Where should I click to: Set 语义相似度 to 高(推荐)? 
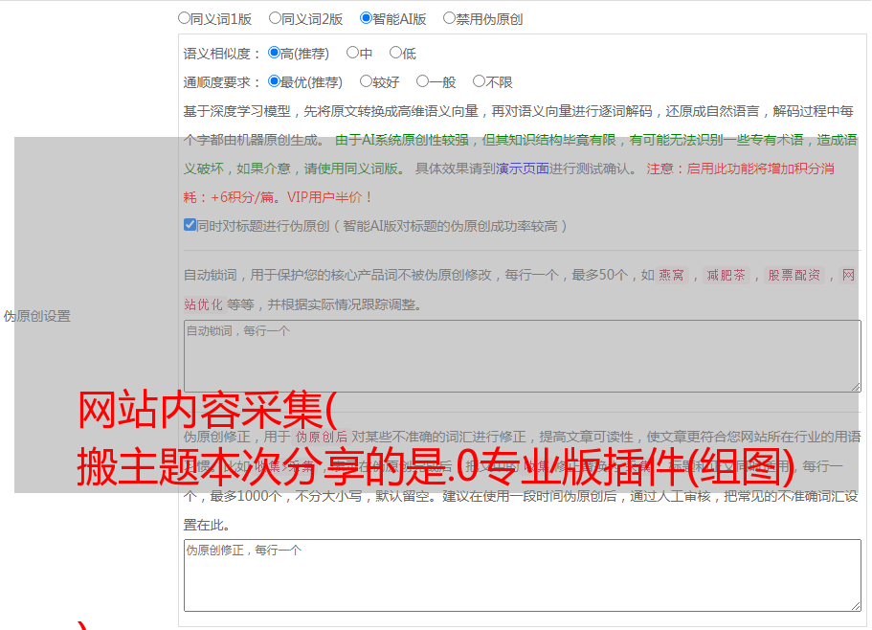coord(274,53)
